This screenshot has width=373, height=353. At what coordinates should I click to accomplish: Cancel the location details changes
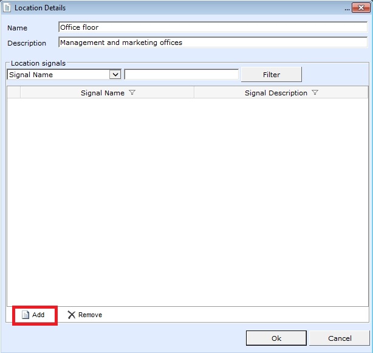click(x=340, y=338)
